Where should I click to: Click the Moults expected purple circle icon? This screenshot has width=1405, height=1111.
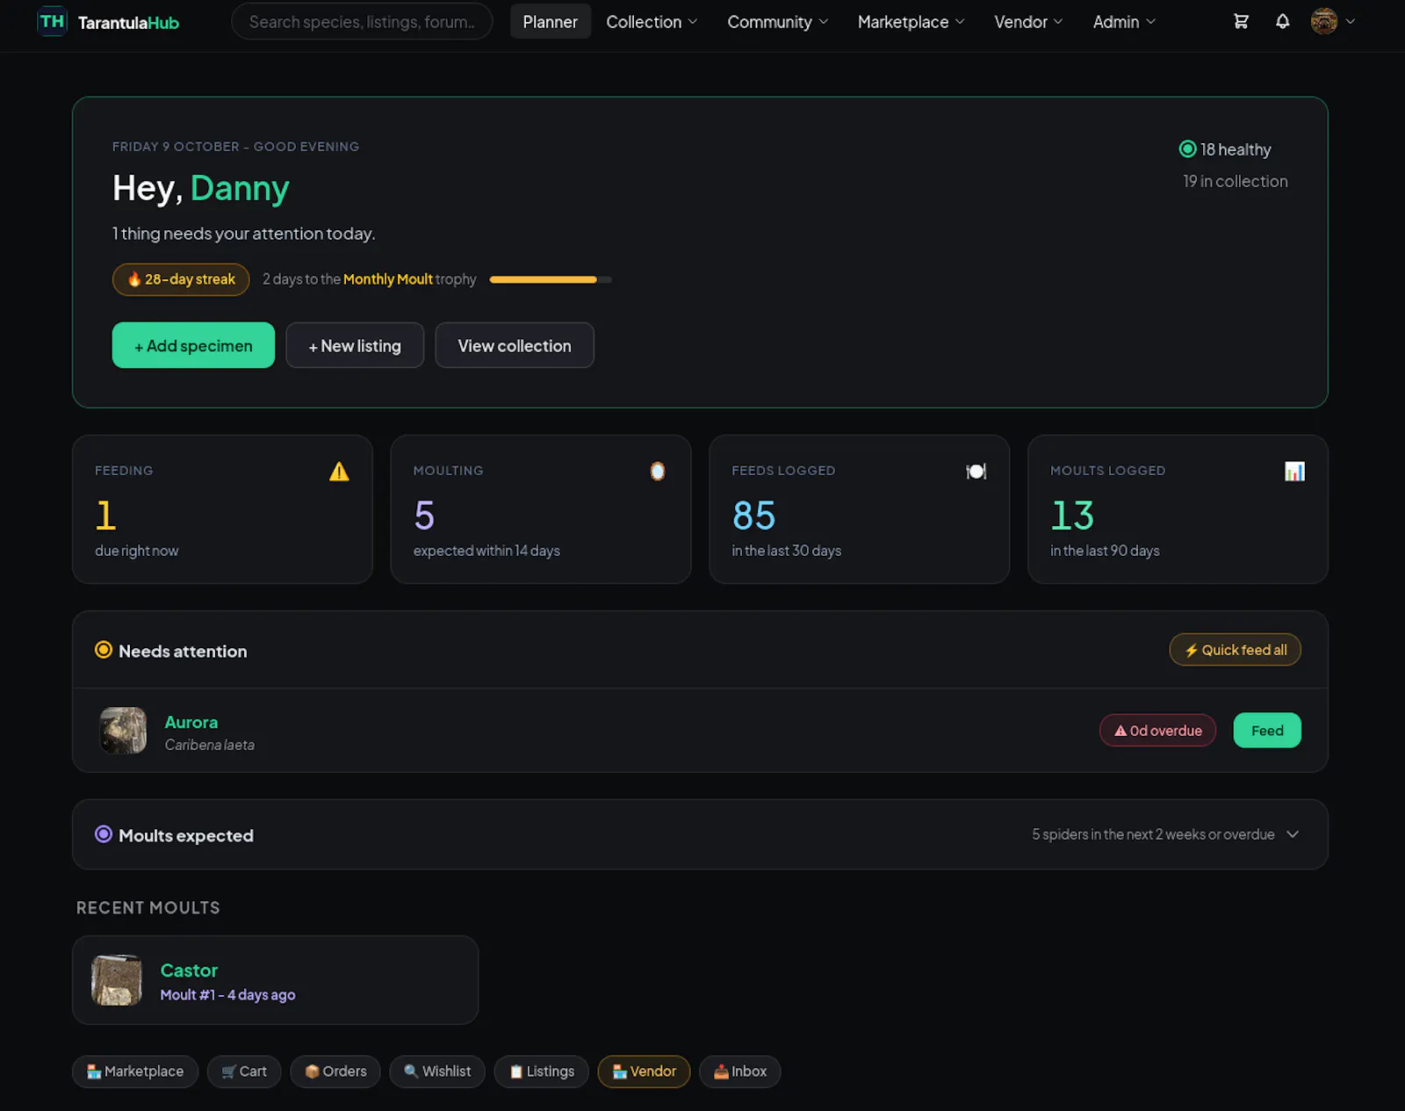[104, 834]
